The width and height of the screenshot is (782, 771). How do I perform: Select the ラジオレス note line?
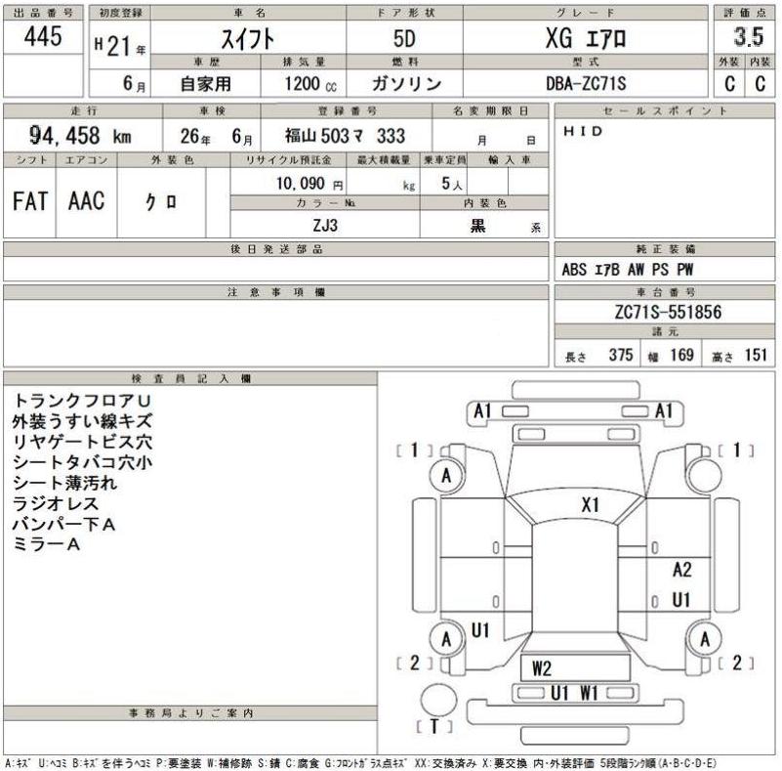[54, 503]
